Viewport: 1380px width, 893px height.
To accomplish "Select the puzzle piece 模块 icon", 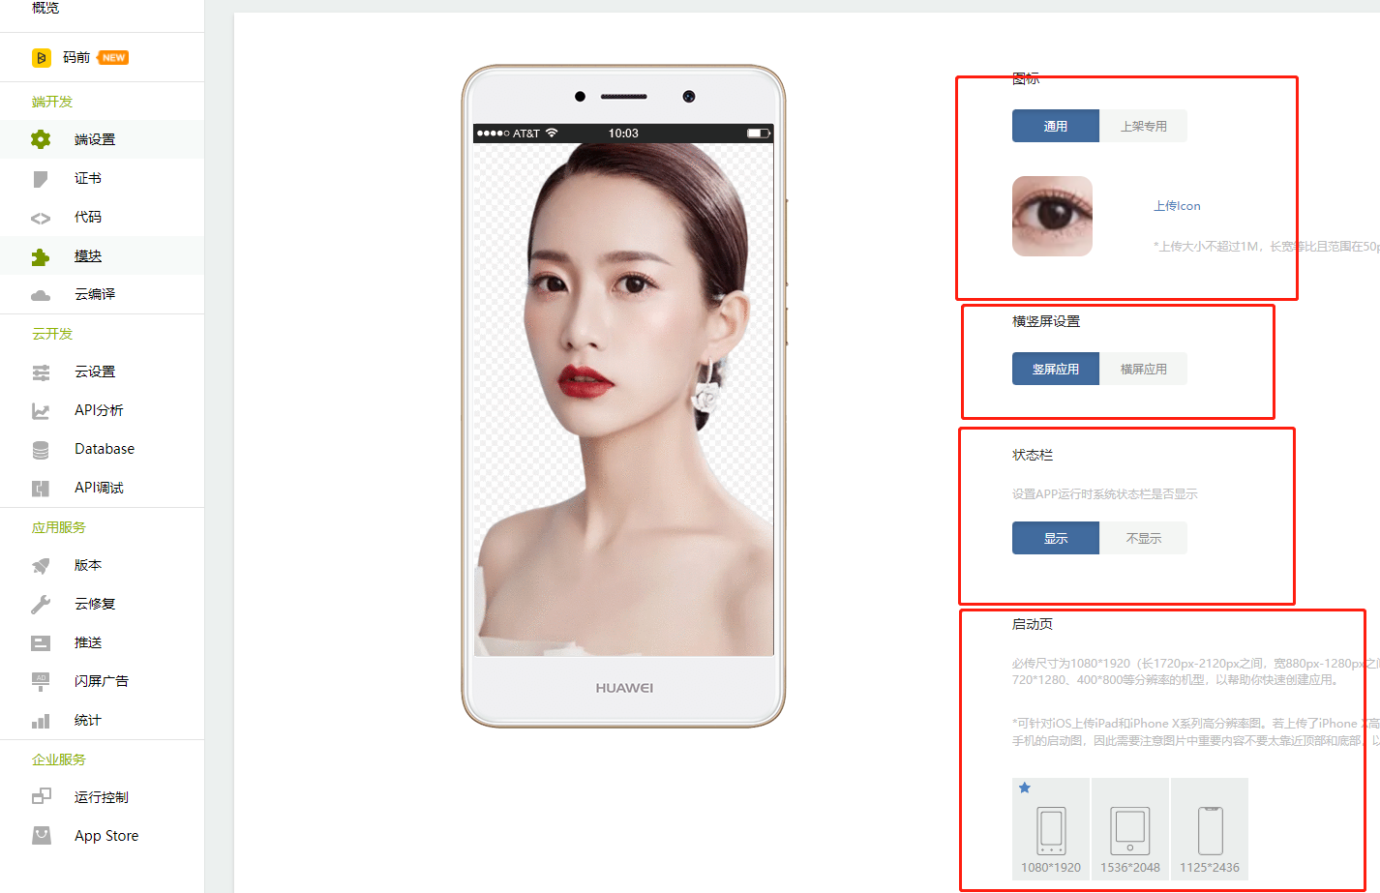I will [41, 256].
